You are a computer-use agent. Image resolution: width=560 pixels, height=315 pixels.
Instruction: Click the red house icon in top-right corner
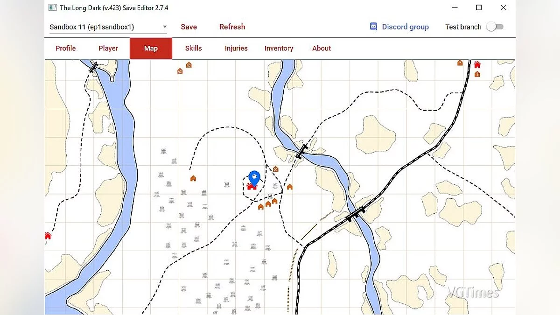tap(477, 65)
